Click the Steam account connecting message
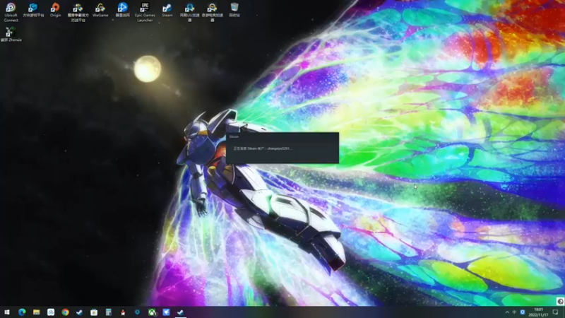The width and height of the screenshot is (565, 318). (262, 148)
